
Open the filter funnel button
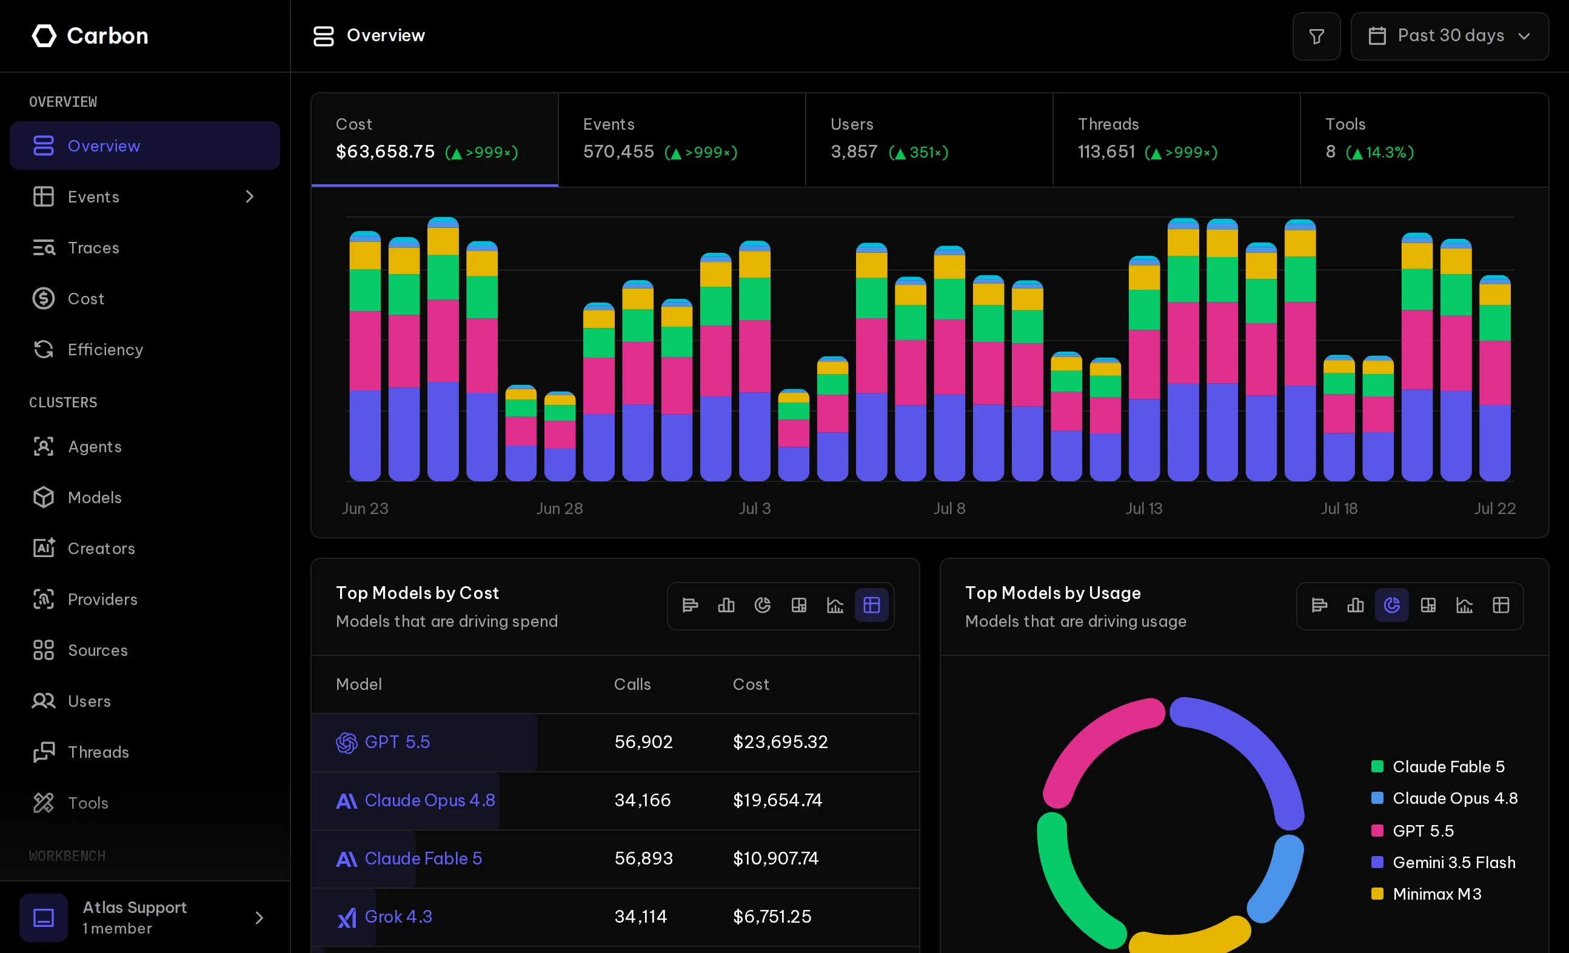coord(1316,36)
